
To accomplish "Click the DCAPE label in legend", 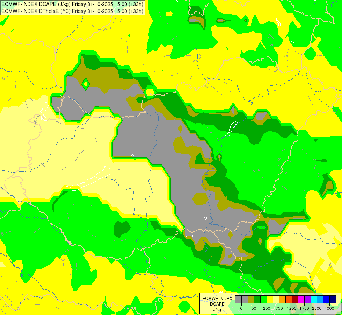I will click(x=217, y=304).
